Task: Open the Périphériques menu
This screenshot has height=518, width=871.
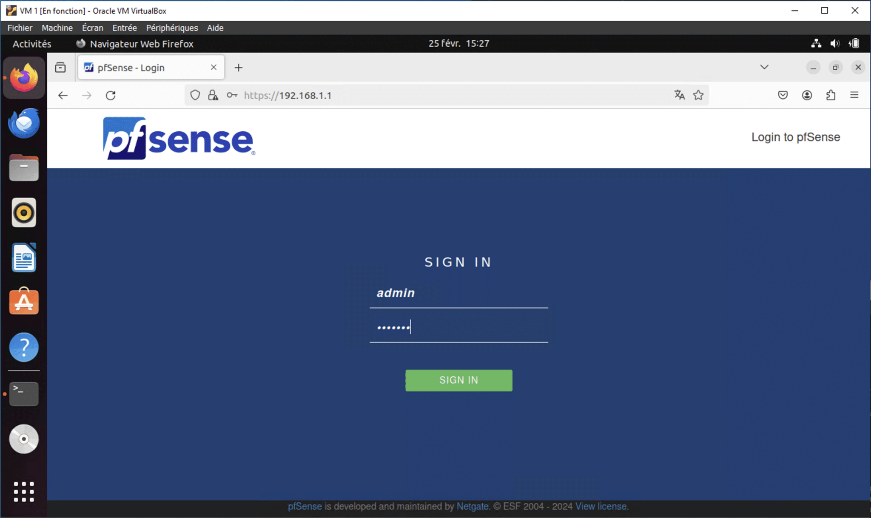Action: (171, 28)
